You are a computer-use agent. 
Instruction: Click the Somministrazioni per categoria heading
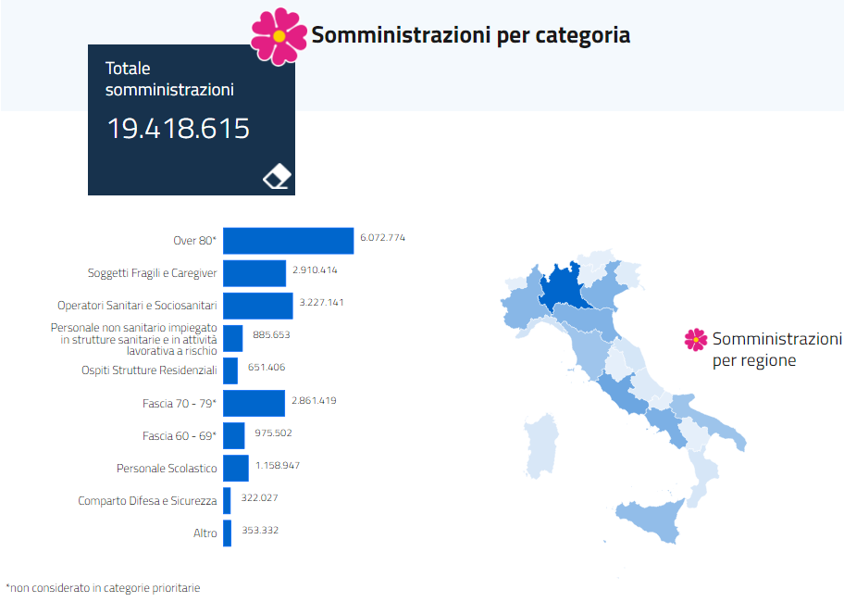[470, 35]
